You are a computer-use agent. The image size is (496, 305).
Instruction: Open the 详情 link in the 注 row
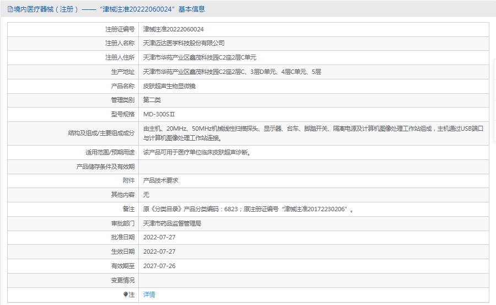pyautogui.click(x=149, y=295)
